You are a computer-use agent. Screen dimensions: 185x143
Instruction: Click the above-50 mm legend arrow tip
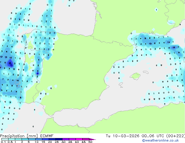pos(92,139)
